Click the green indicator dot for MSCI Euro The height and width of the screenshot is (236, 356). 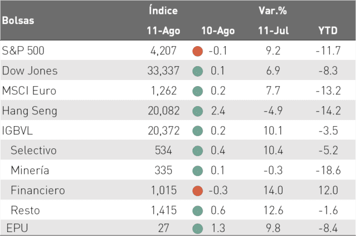tap(197, 91)
